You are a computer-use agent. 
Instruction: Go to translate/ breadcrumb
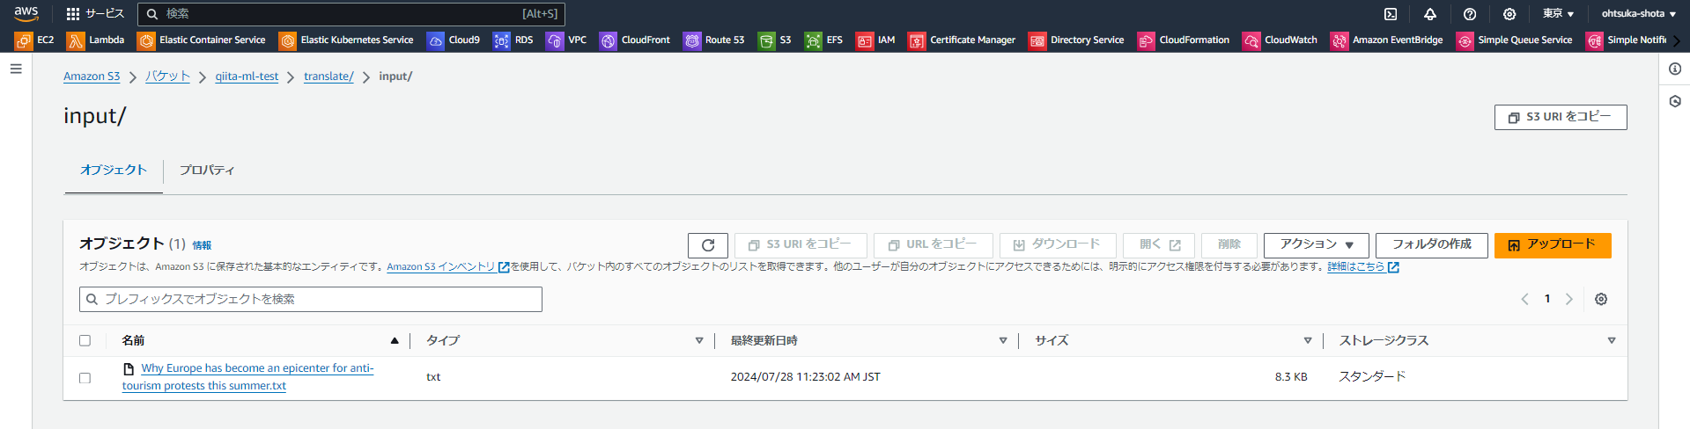click(328, 76)
